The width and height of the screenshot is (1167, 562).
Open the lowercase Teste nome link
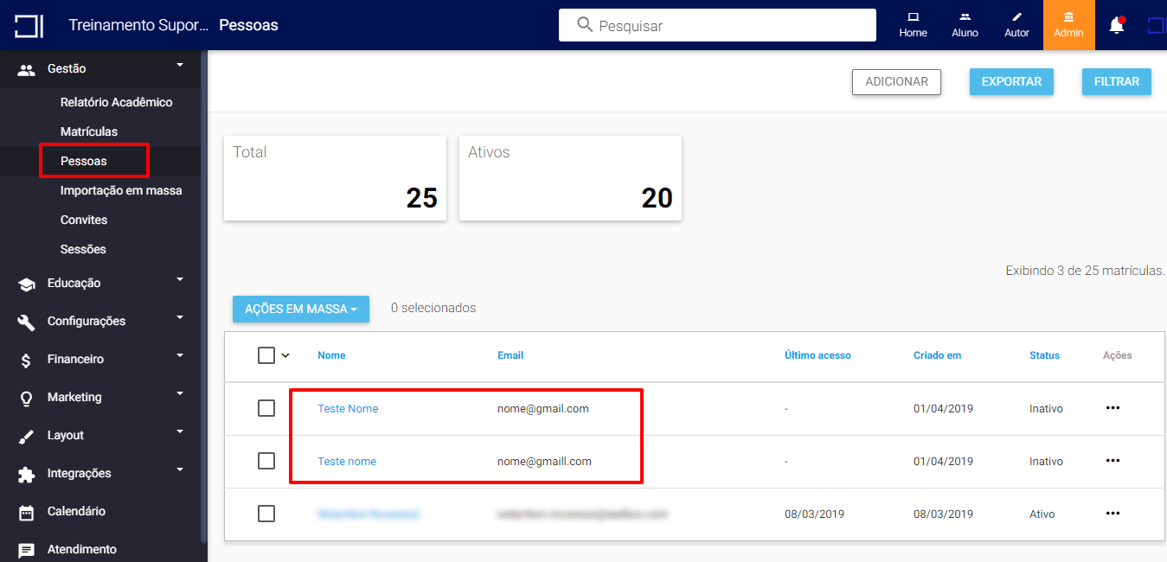(x=347, y=461)
